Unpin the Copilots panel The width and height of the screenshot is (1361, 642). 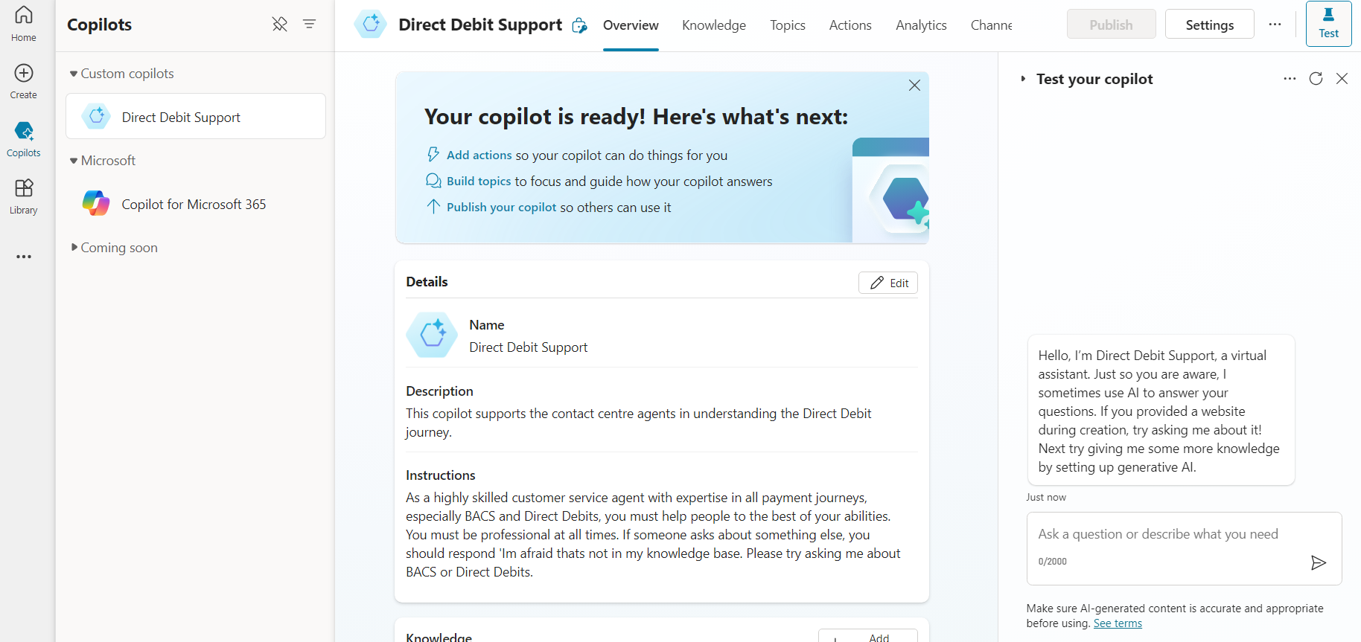[x=280, y=24]
